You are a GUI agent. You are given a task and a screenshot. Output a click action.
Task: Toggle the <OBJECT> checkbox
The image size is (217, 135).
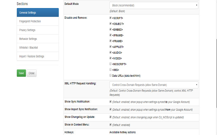[111, 24]
